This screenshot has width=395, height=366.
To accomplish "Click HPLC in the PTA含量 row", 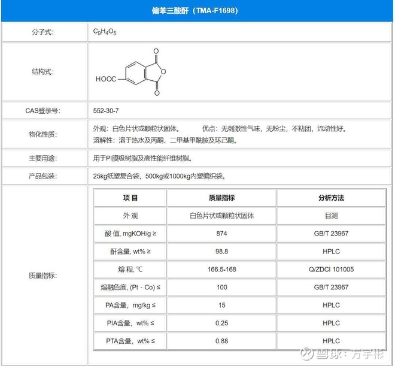I will click(331, 341).
